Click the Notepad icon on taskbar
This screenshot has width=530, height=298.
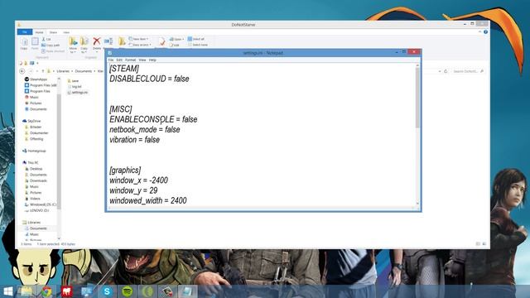point(187,291)
